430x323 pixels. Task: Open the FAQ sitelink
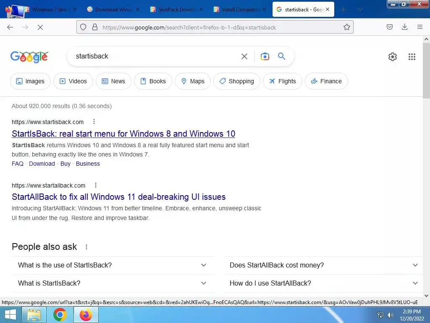point(18,164)
